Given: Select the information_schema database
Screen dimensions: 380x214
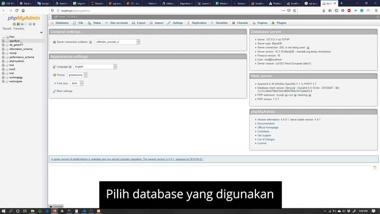Looking at the screenshot, I should click(x=21, y=49).
